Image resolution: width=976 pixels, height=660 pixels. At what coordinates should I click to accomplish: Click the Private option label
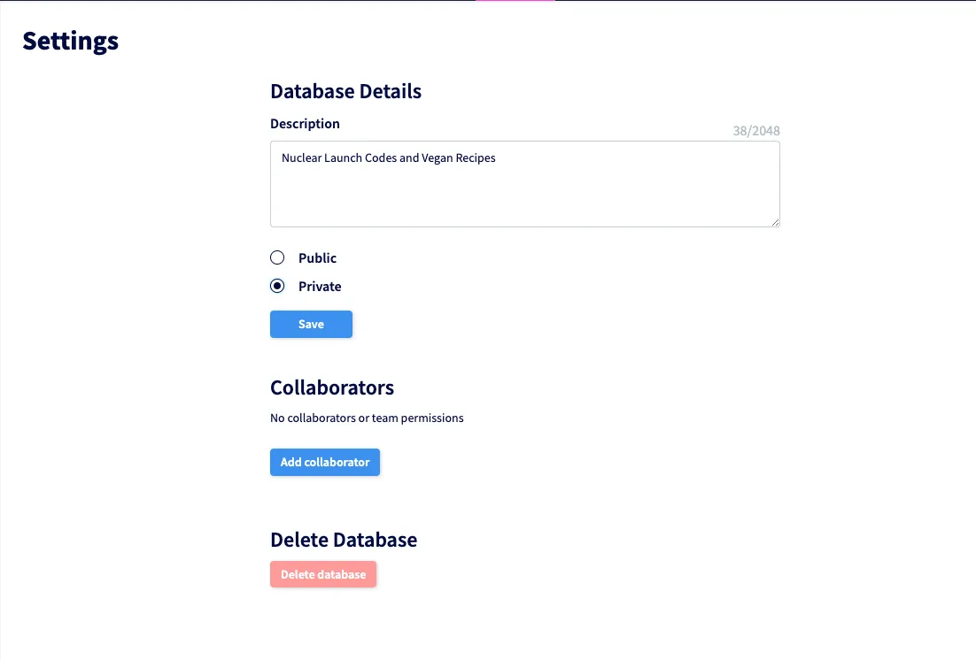pos(320,287)
